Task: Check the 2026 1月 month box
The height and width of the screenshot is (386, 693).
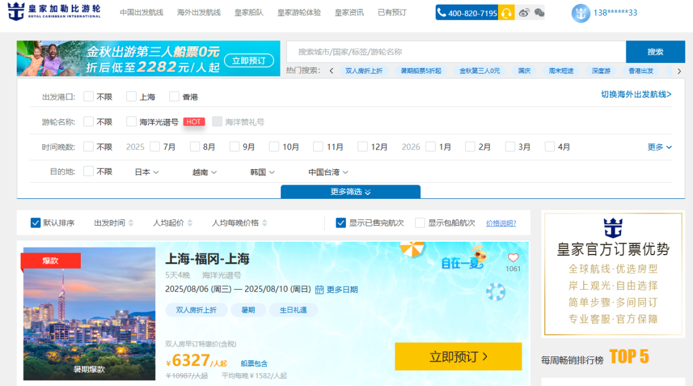Action: click(x=431, y=147)
